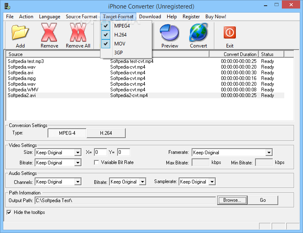The width and height of the screenshot is (303, 233).
Task: Click the Convert globe icon
Action: click(198, 32)
